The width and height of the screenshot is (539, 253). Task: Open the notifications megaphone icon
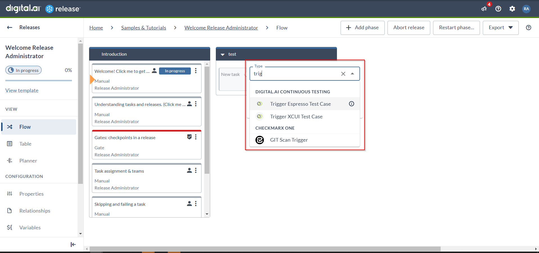point(484,9)
